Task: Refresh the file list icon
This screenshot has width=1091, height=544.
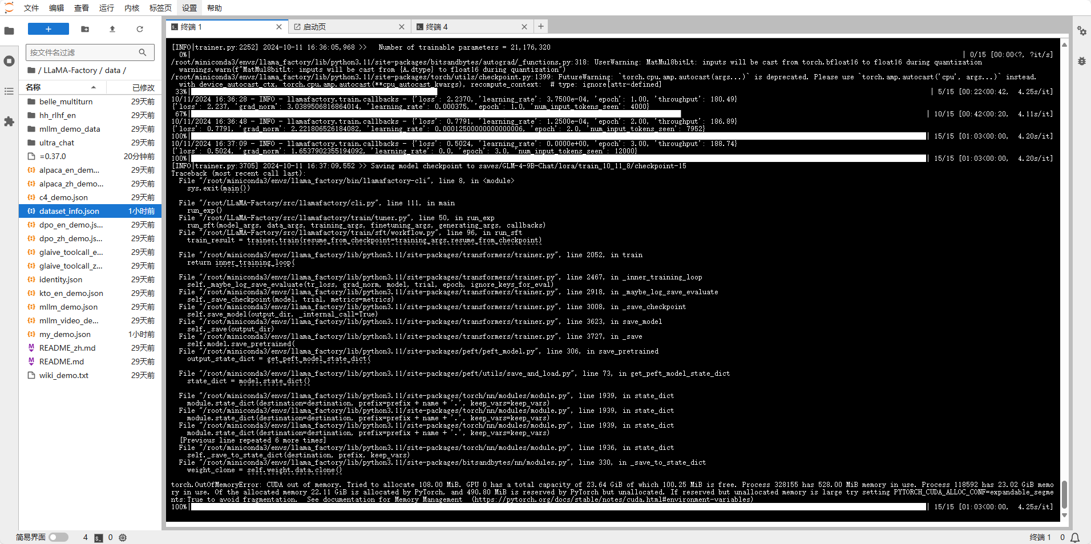Action: (x=140, y=29)
